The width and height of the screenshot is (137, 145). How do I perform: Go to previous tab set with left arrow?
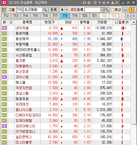(x=128, y=16)
